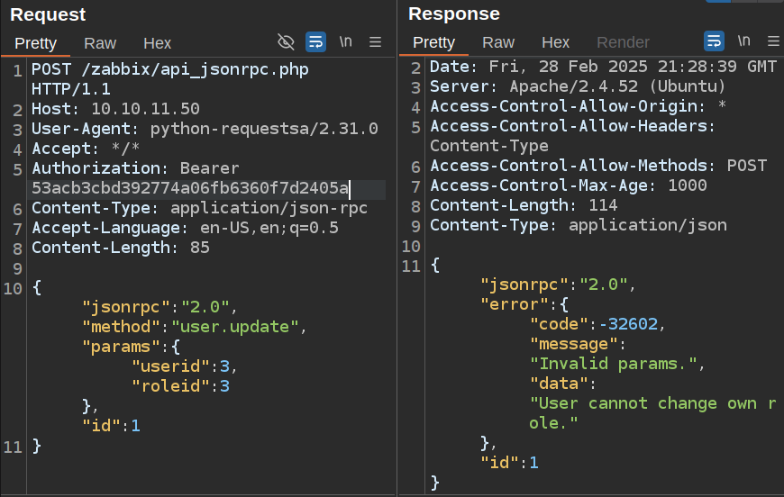This screenshot has height=497, width=784.
Task: Toggle the Request panel hidden-eye icon
Action: (286, 41)
